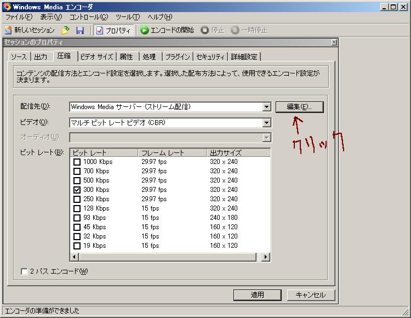The height and width of the screenshot is (318, 411).
Task: Click the Stop (停止) toolbar icon
Action: click(x=205, y=30)
